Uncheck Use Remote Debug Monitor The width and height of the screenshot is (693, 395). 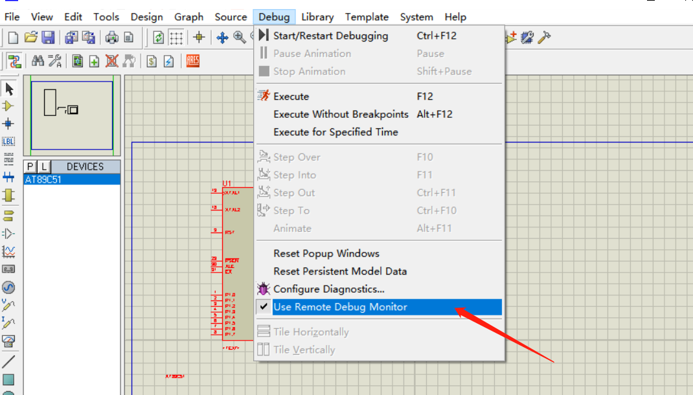379,307
